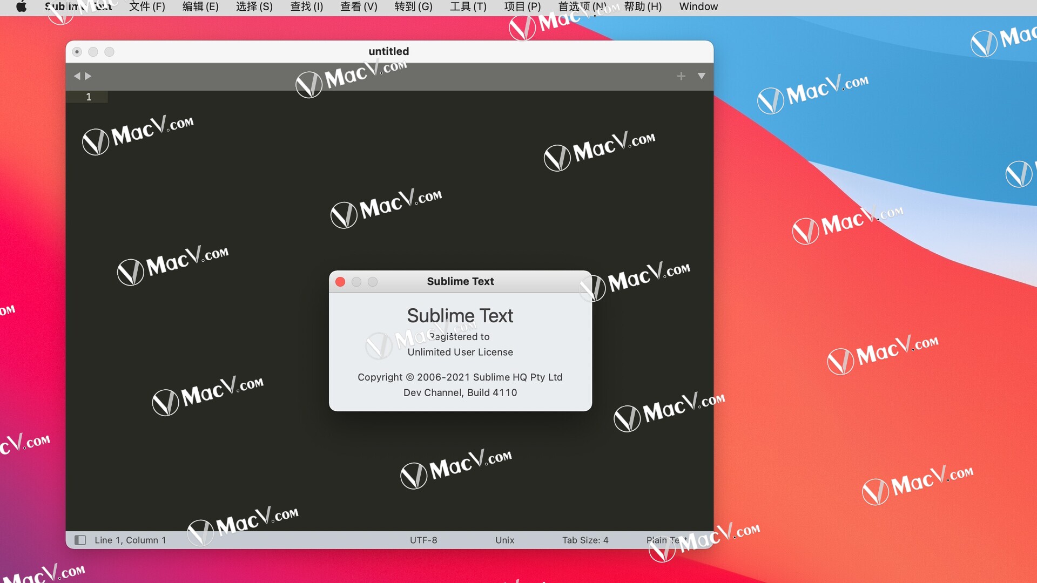Click the Apple menu icon
Screen dimensions: 1037x583
21,6
